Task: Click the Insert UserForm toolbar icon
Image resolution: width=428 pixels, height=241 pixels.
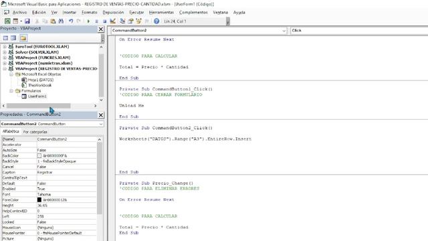Action: coord(15,21)
